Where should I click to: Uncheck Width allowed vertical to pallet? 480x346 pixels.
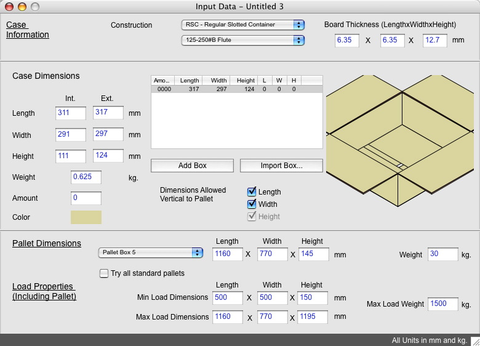tap(252, 204)
